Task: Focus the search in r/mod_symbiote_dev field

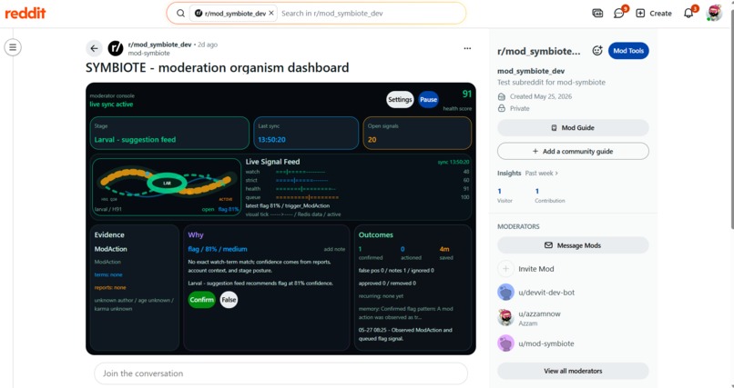Action: point(370,13)
